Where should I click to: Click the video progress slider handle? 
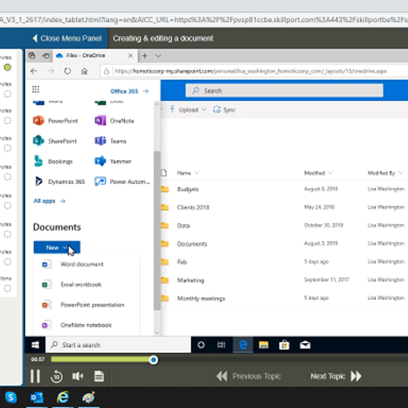click(x=154, y=360)
